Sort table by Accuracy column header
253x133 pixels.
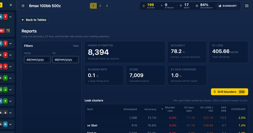tap(150, 109)
